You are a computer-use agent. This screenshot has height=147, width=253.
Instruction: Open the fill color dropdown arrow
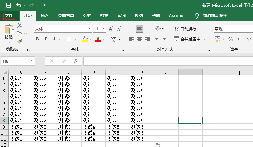coord(91,39)
